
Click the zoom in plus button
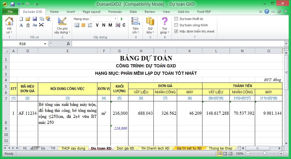point(281,154)
